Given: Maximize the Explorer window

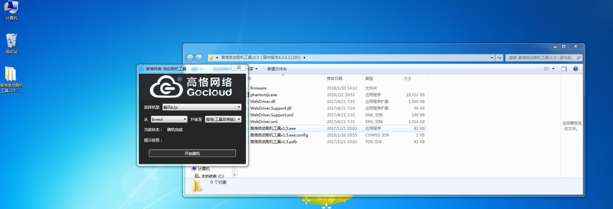Looking at the screenshot, I should click(x=564, y=47).
